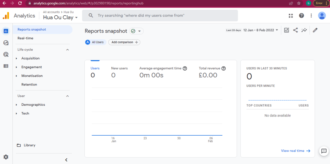
Task: Expand the Engagement item
Action: click(x=31, y=67)
